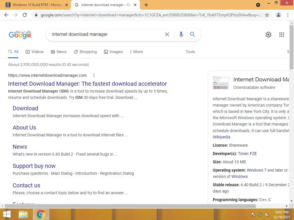This screenshot has width=294, height=220.
Task: Open the Google apps grid icon
Action: coord(281,35)
